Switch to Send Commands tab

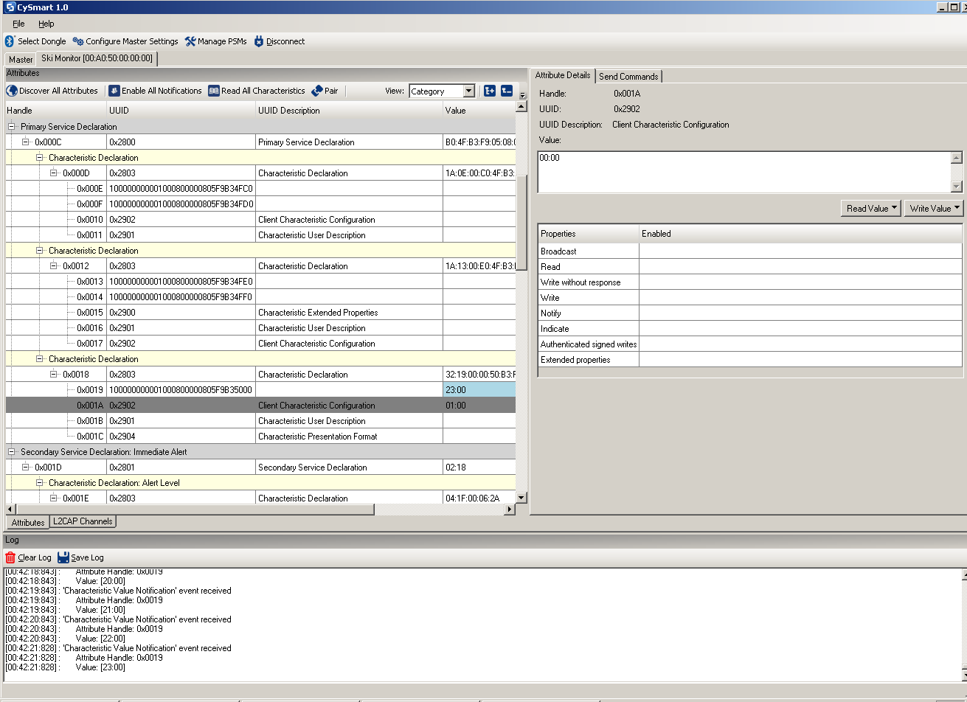tap(628, 76)
